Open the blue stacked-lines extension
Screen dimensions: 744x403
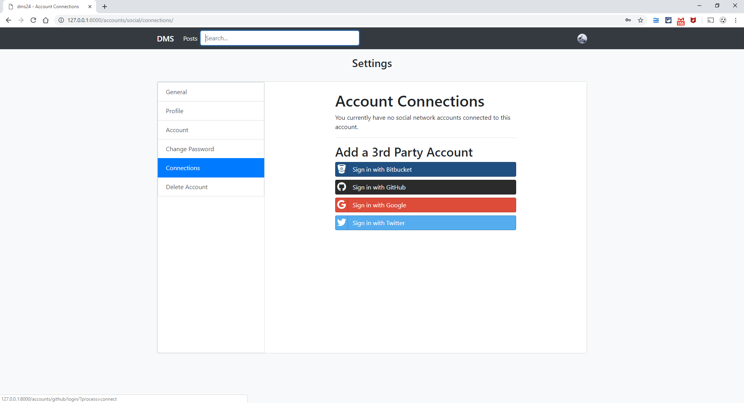click(x=656, y=20)
